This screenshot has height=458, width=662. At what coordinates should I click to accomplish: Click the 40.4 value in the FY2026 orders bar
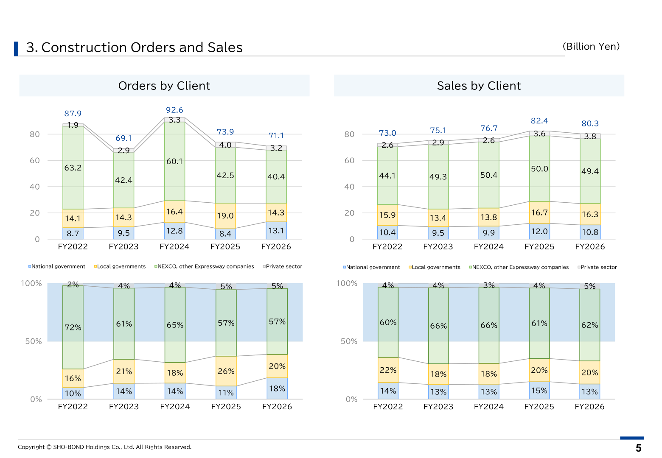click(276, 177)
